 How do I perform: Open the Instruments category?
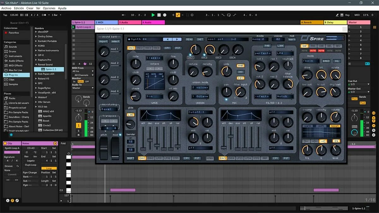[15, 56]
